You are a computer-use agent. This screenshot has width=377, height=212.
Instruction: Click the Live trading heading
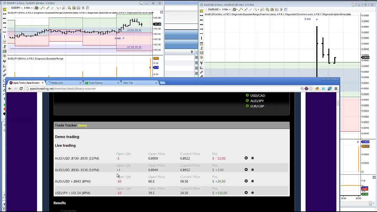tap(65, 145)
